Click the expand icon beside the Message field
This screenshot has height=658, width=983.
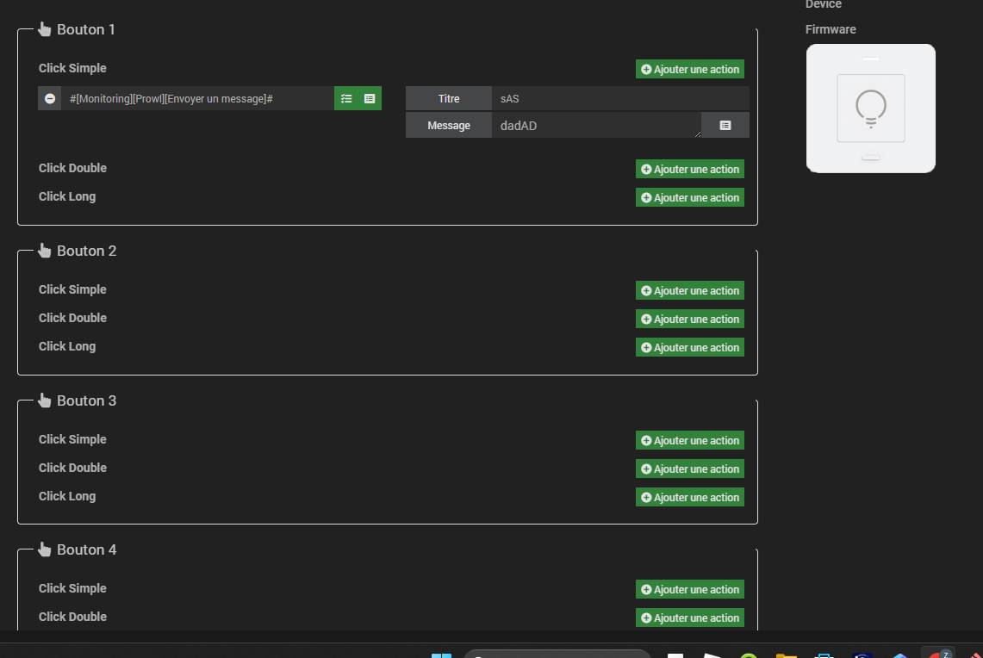725,125
